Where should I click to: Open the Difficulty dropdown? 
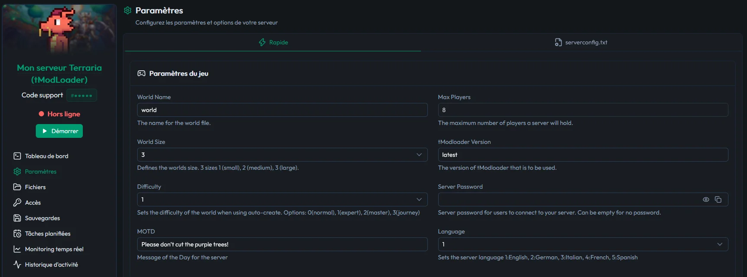[x=282, y=199]
